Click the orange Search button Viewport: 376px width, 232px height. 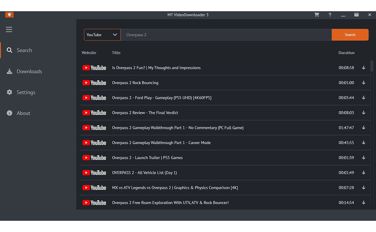pyautogui.click(x=350, y=35)
